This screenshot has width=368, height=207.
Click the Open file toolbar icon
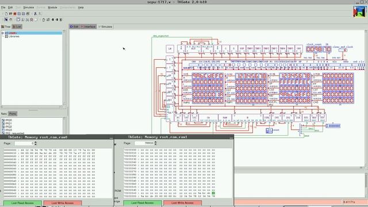click(10, 14)
